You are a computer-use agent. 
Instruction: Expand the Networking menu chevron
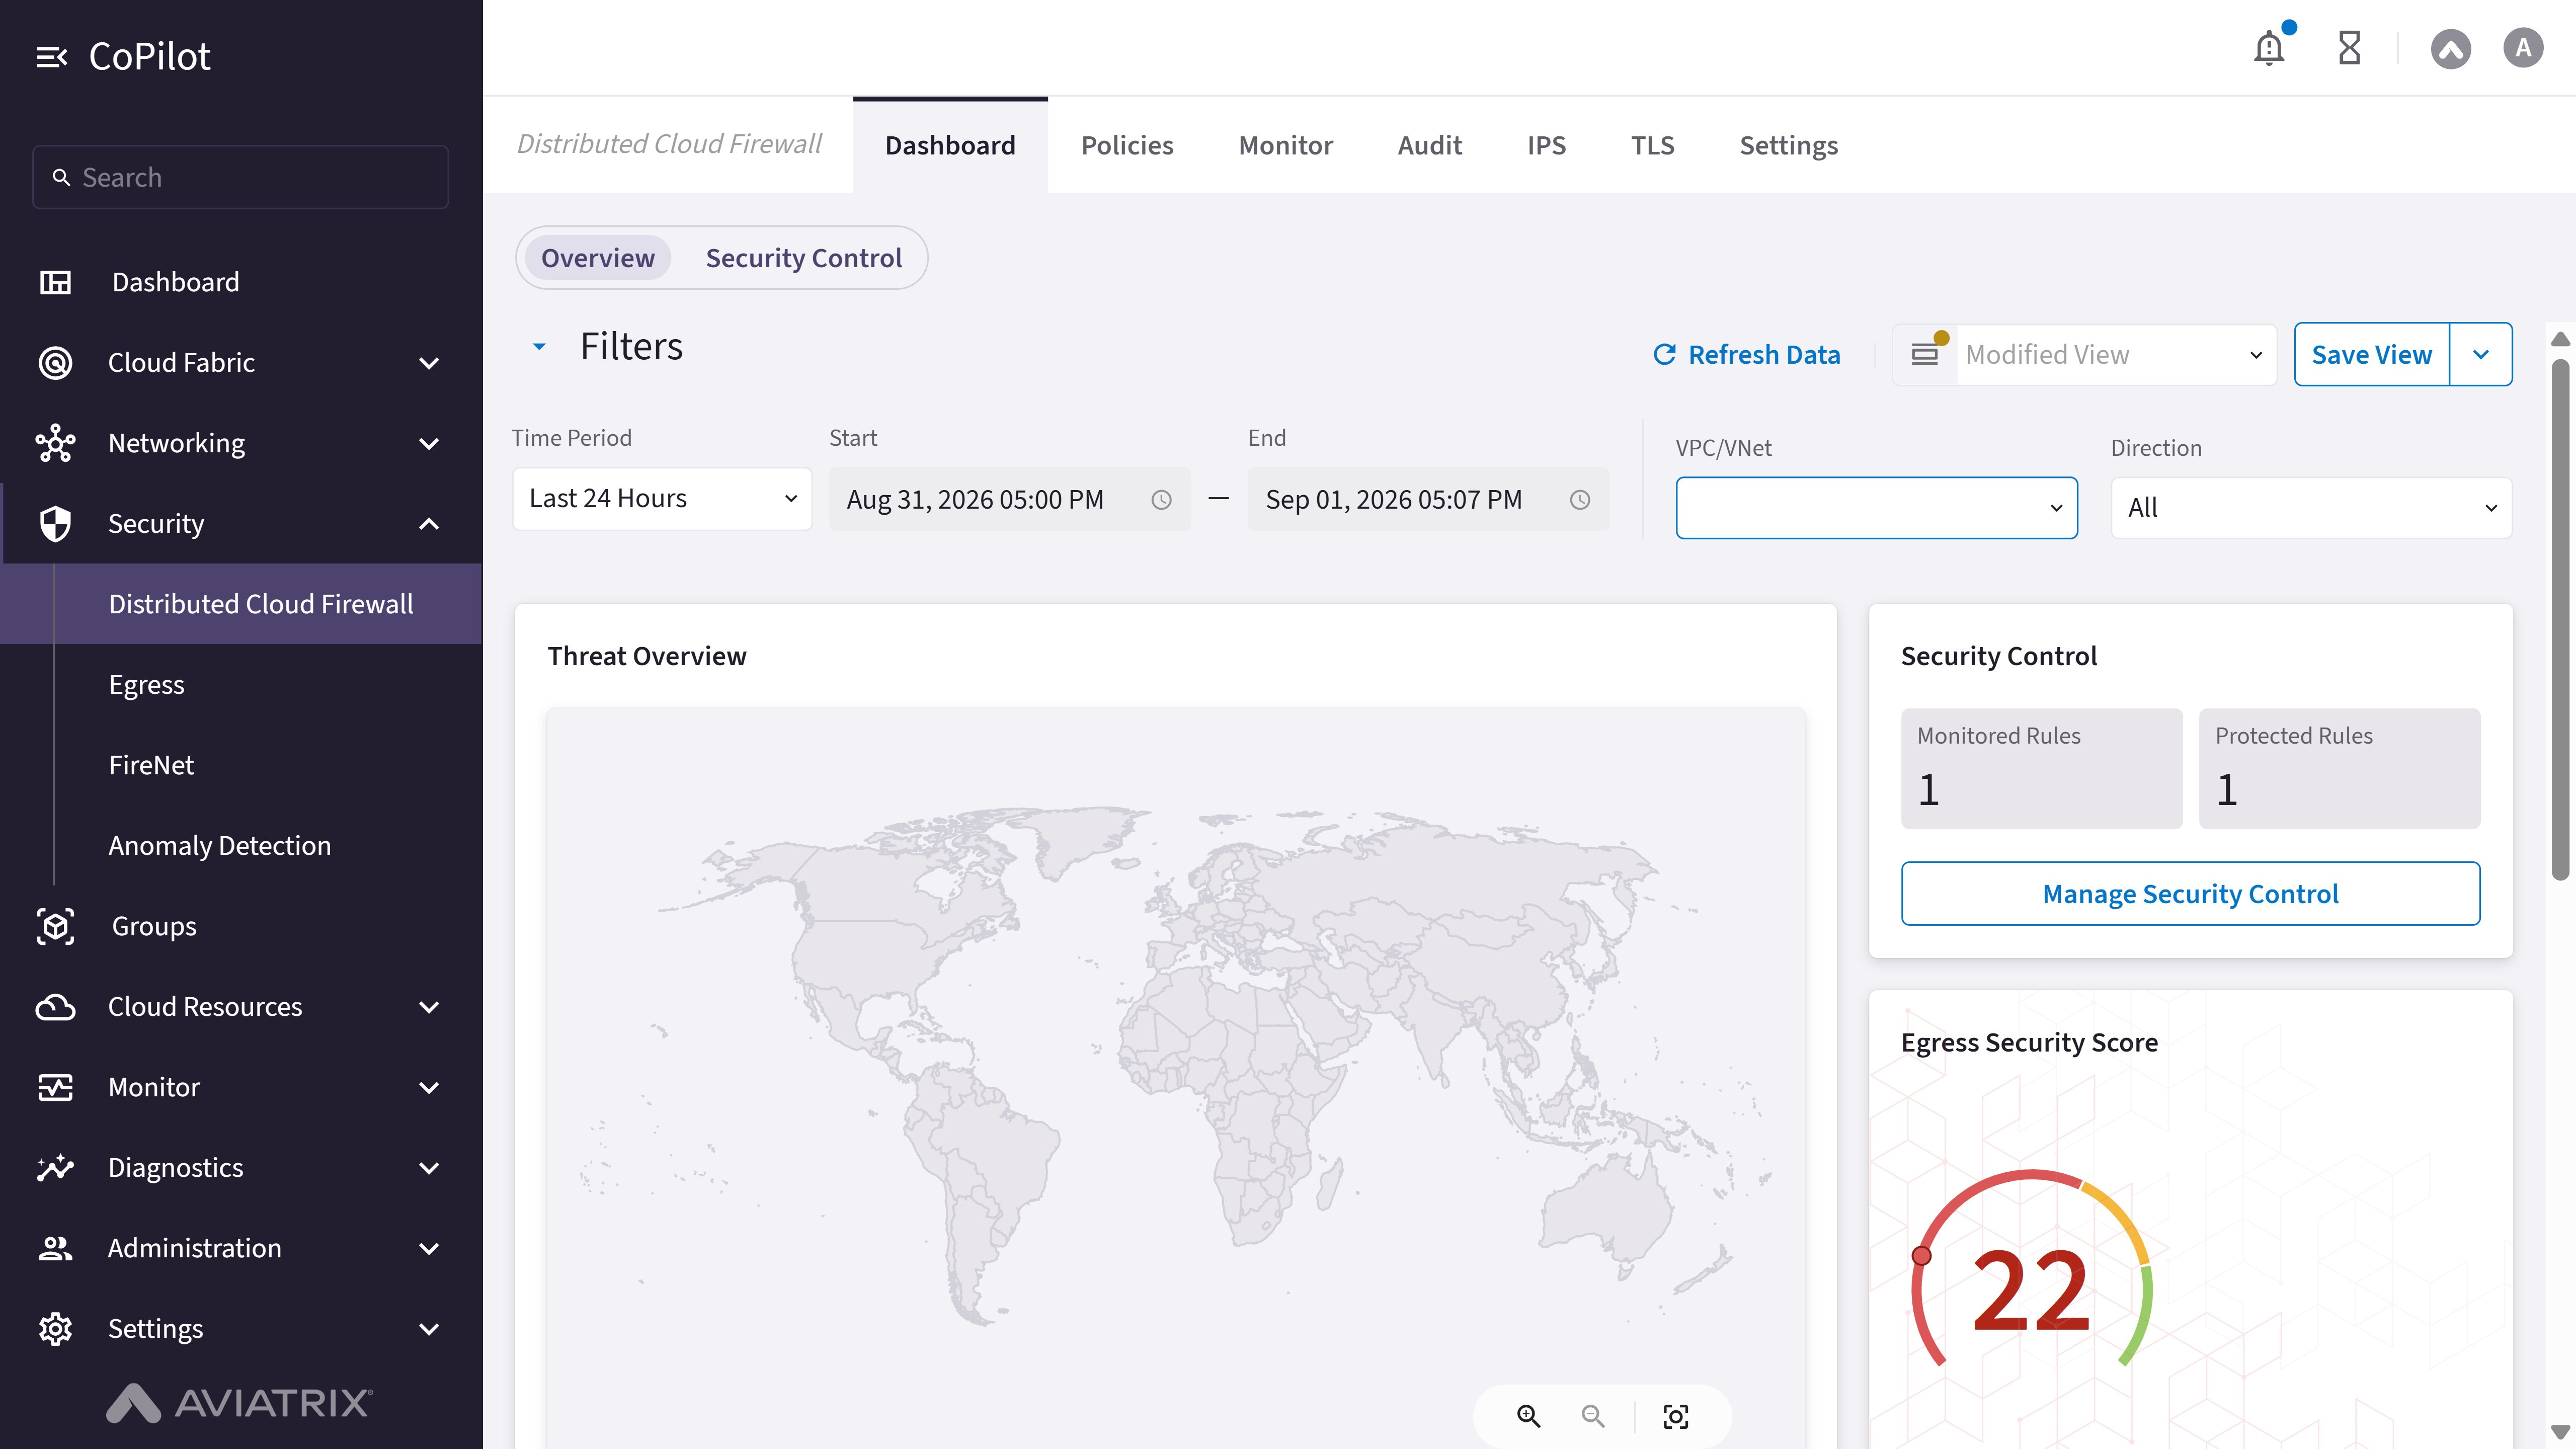tap(429, 443)
